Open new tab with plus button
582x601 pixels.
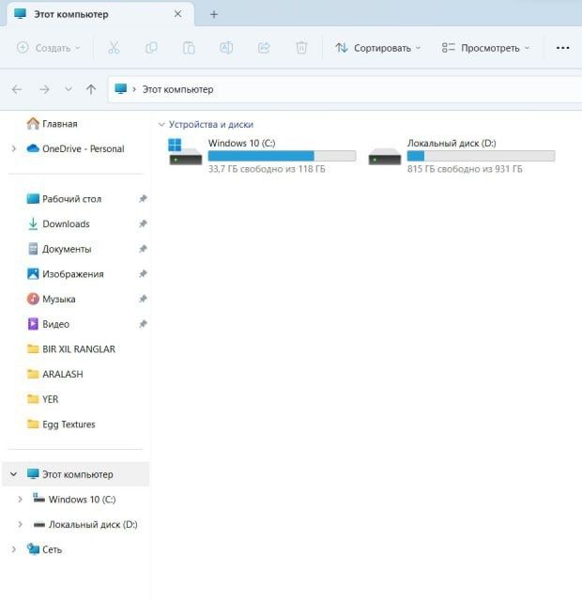(214, 15)
